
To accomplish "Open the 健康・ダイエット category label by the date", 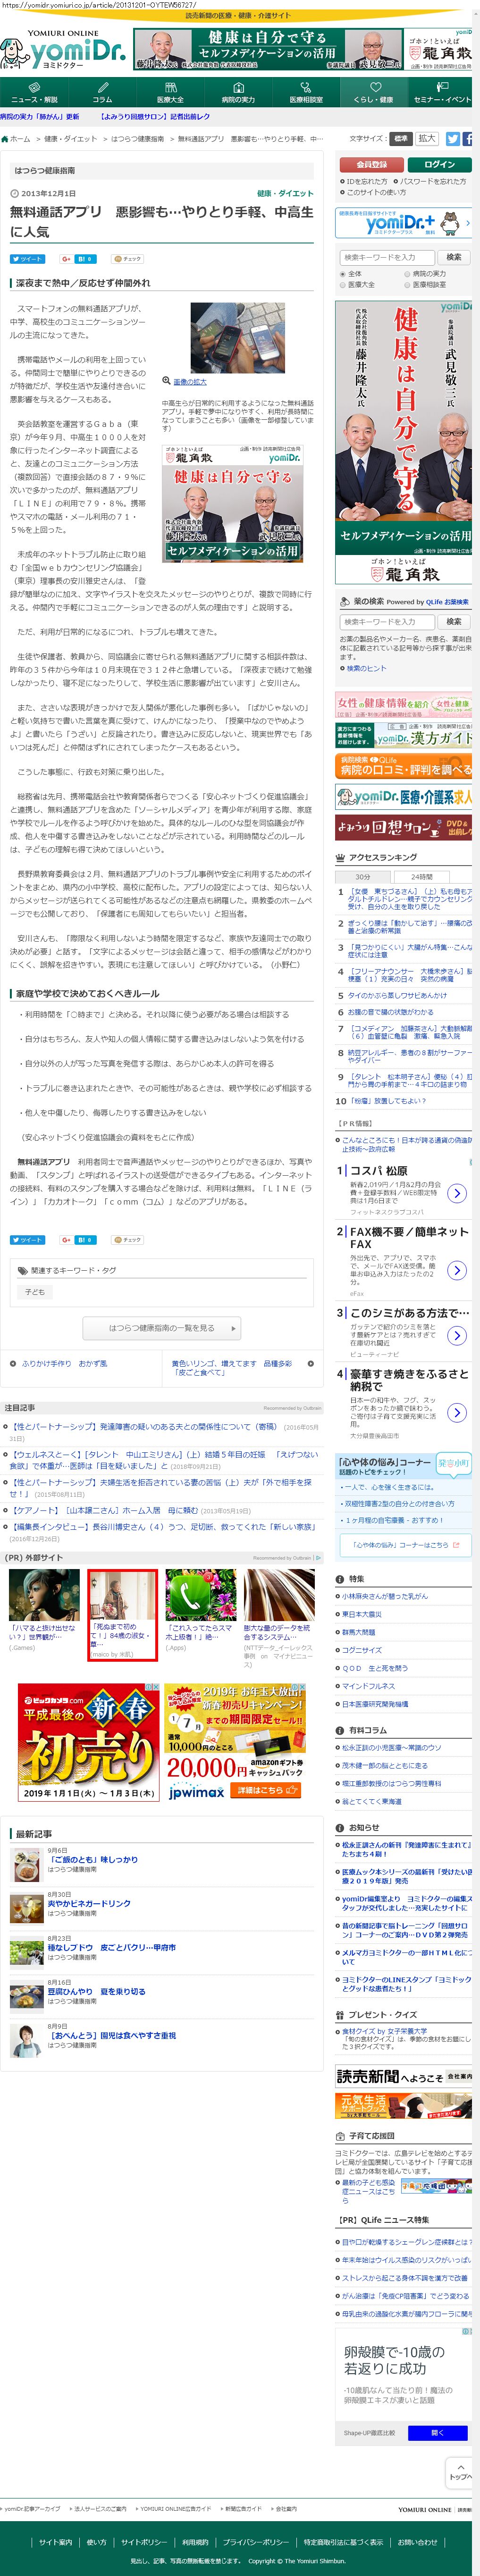I will click(285, 194).
